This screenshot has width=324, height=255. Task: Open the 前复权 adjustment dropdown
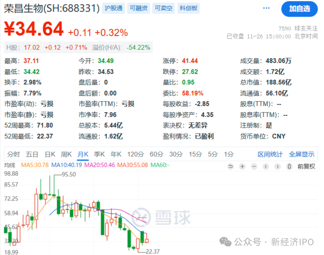pyautogui.click(x=306, y=166)
